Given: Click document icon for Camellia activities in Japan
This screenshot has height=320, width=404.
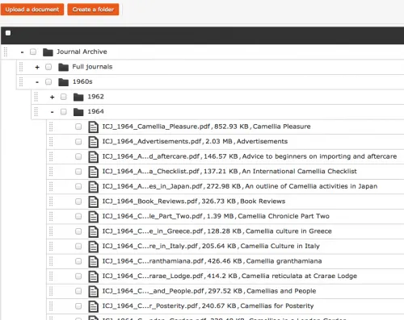Looking at the screenshot, I should (x=94, y=187).
